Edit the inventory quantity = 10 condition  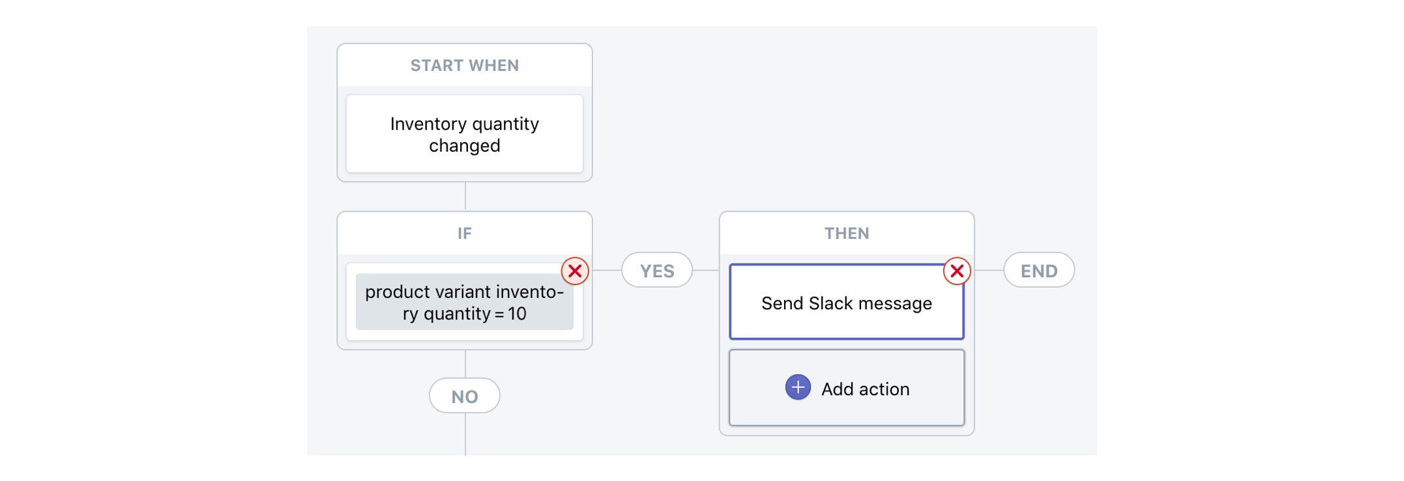point(464,303)
